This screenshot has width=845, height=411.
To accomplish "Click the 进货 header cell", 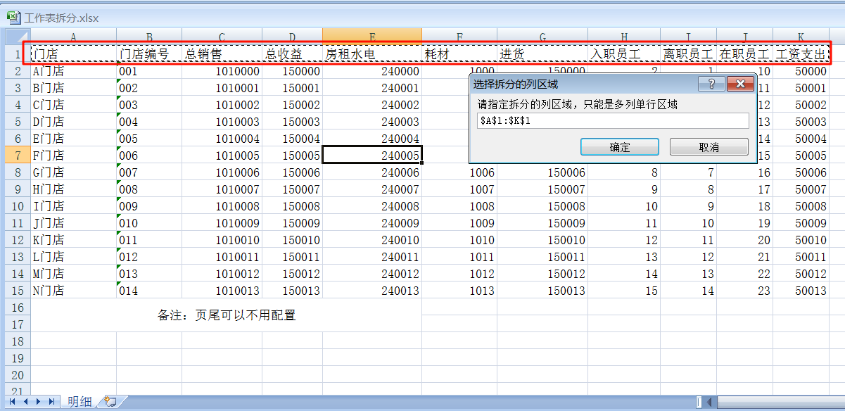I will click(542, 54).
